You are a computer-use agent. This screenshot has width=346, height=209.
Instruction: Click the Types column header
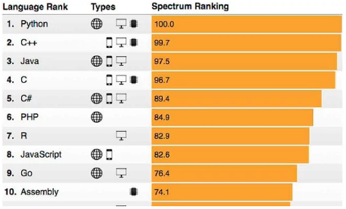point(103,7)
